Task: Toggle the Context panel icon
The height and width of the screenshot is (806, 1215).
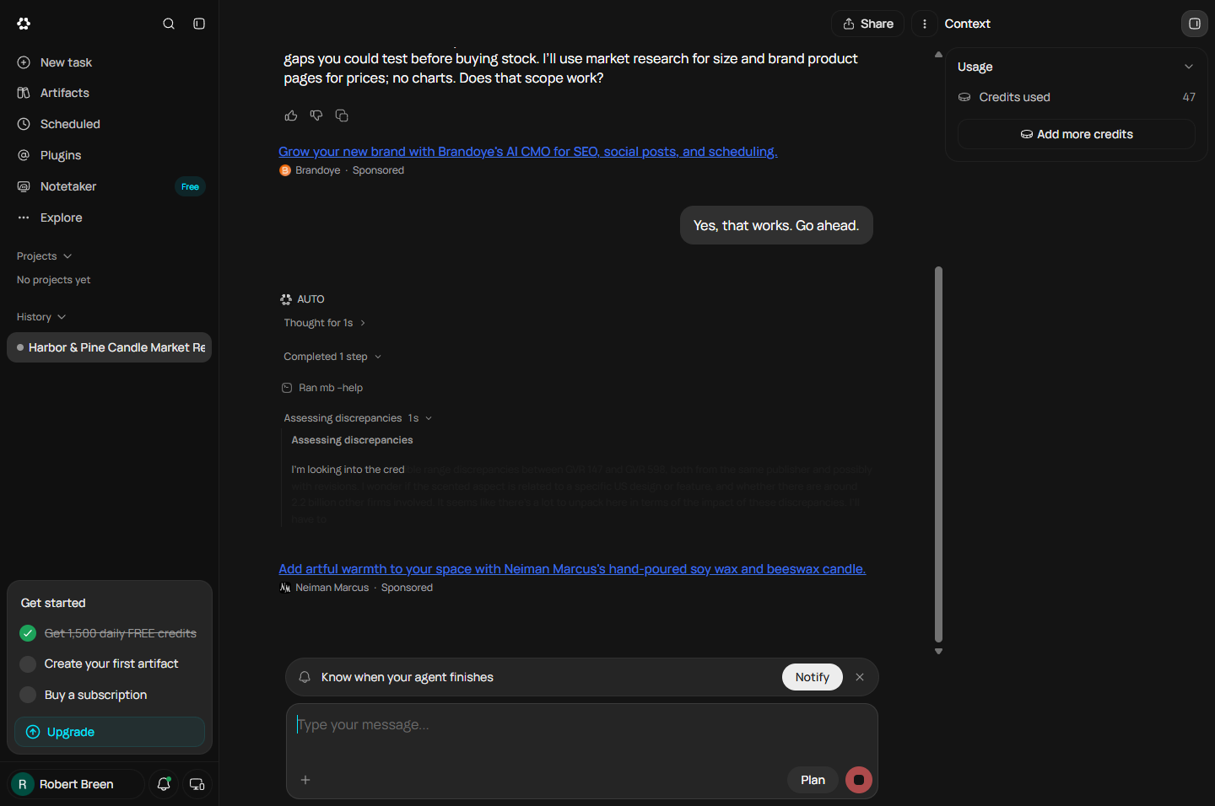Action: click(x=1194, y=24)
